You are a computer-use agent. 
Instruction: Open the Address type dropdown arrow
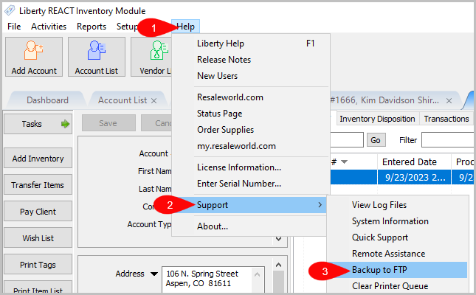pyautogui.click(x=154, y=274)
